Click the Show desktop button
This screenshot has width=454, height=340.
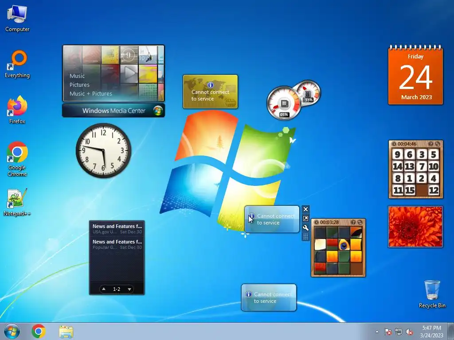(450, 331)
